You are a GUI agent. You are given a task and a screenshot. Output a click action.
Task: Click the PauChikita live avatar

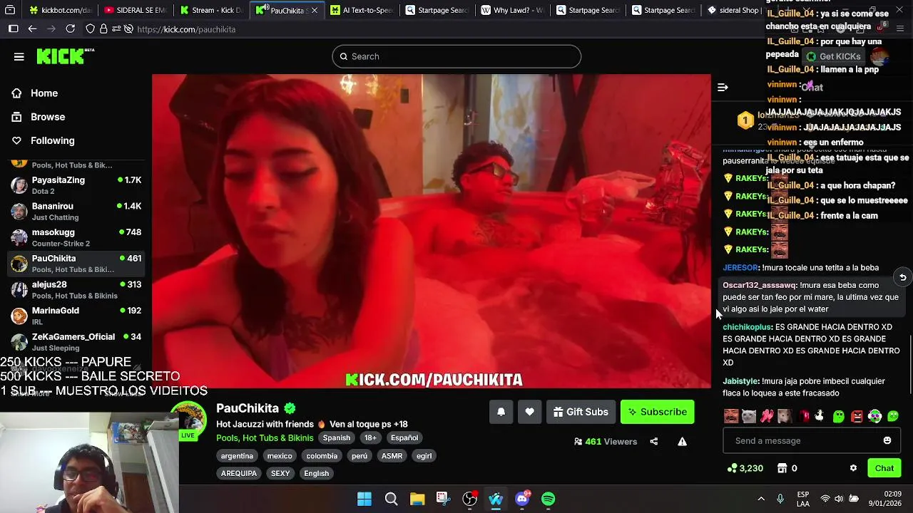tap(188, 420)
